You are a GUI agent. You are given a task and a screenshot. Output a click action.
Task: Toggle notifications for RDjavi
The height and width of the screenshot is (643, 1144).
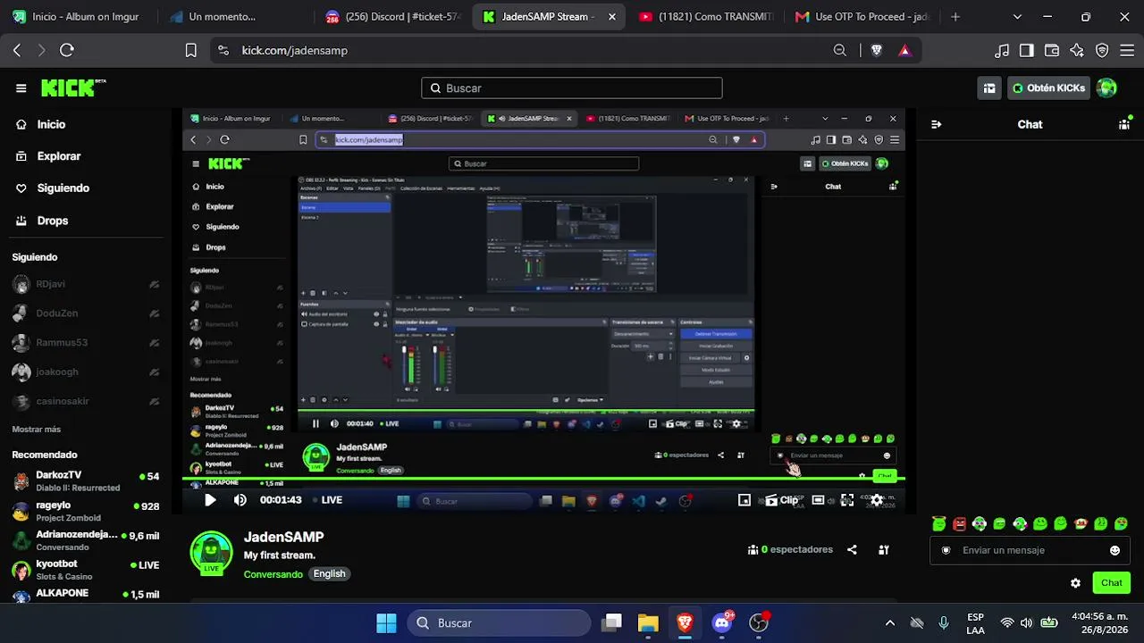(155, 285)
